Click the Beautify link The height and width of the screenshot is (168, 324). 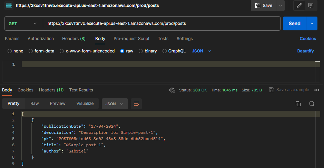[x=305, y=51]
